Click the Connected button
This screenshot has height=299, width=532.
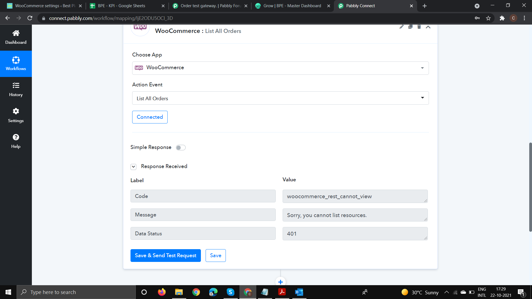150,117
